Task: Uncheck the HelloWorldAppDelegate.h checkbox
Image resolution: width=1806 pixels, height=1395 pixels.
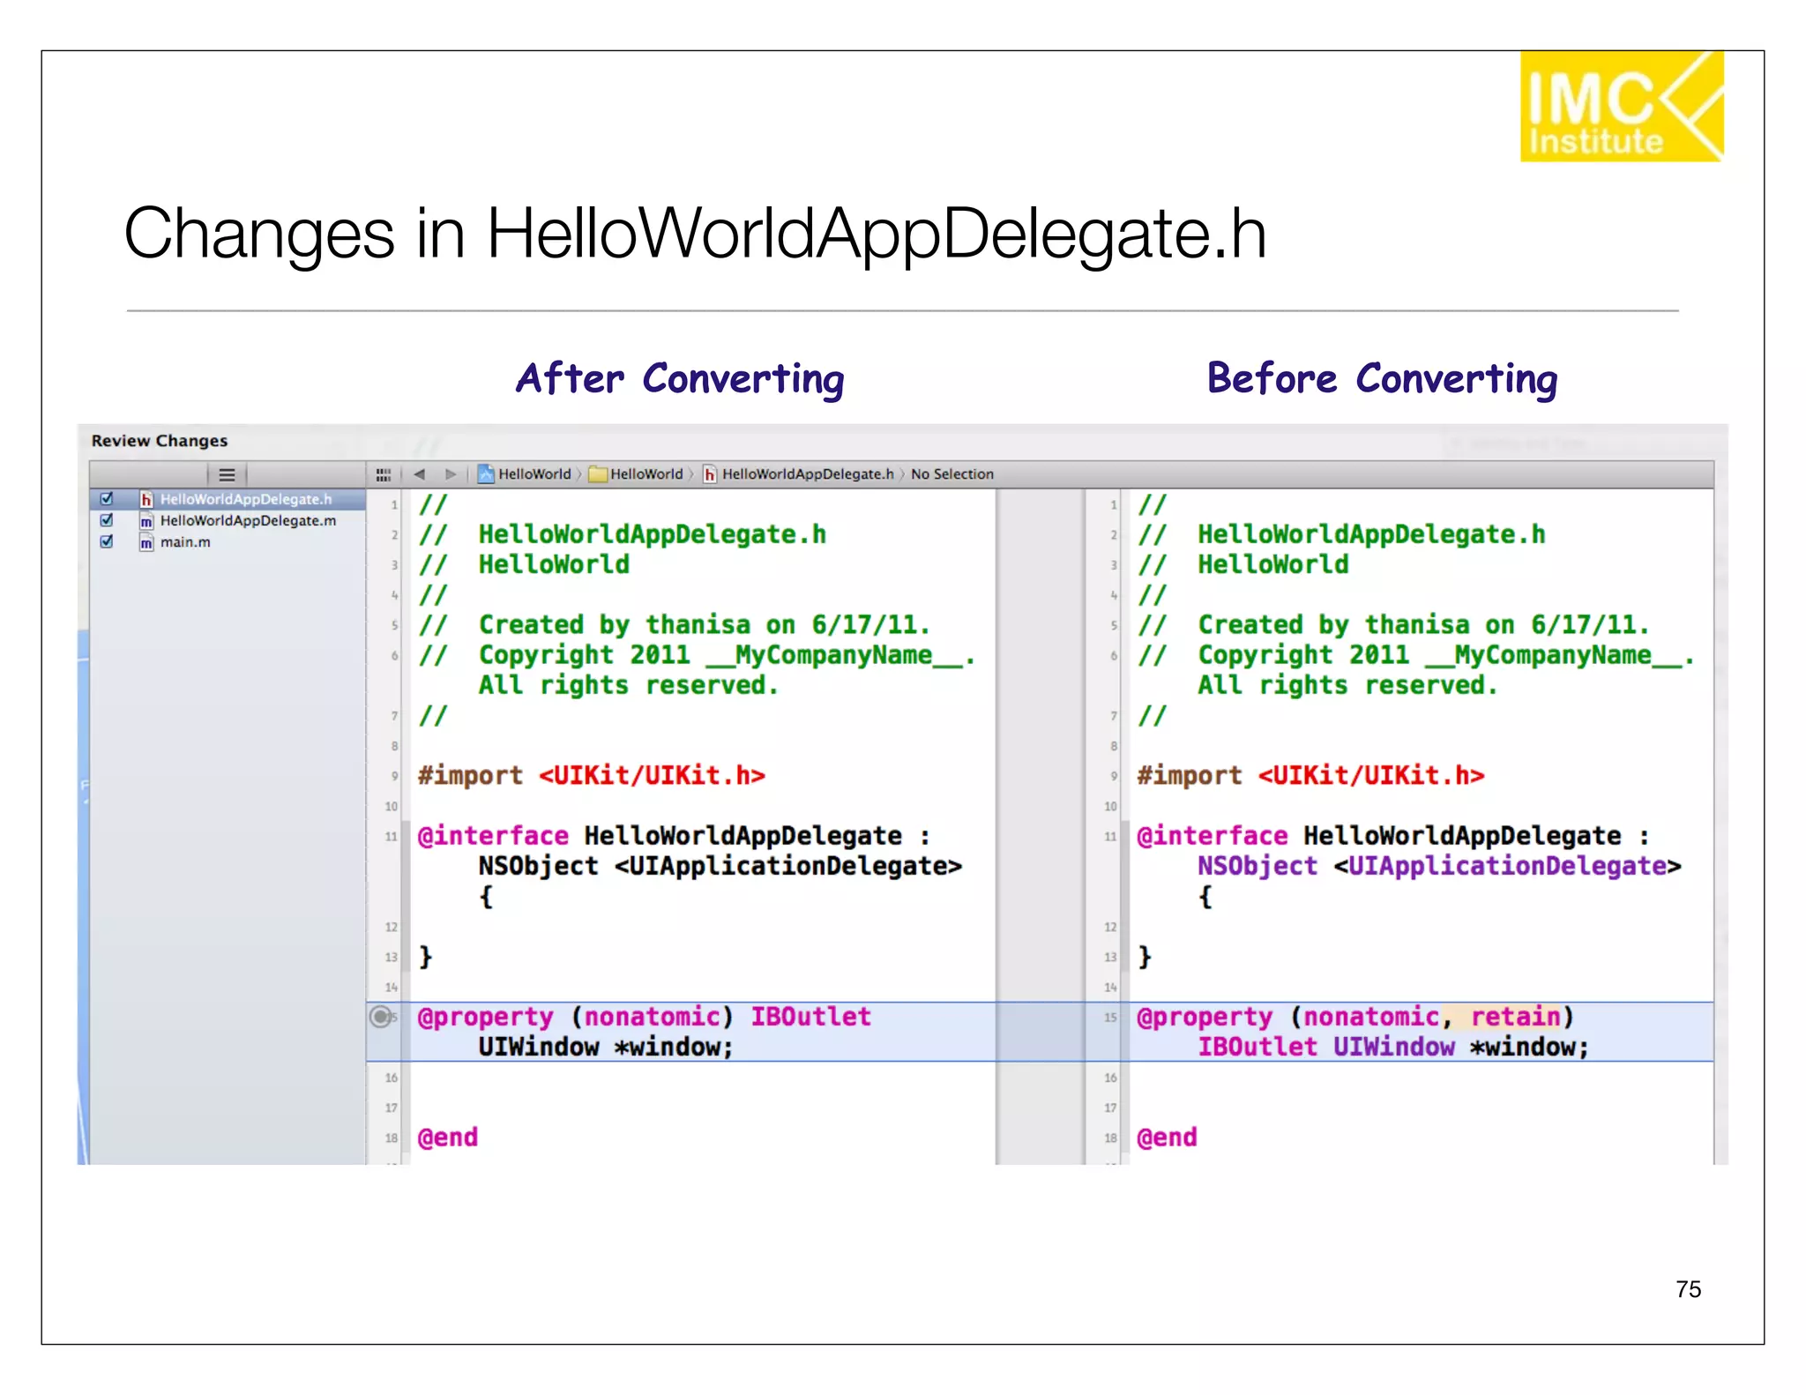Action: [x=107, y=499]
